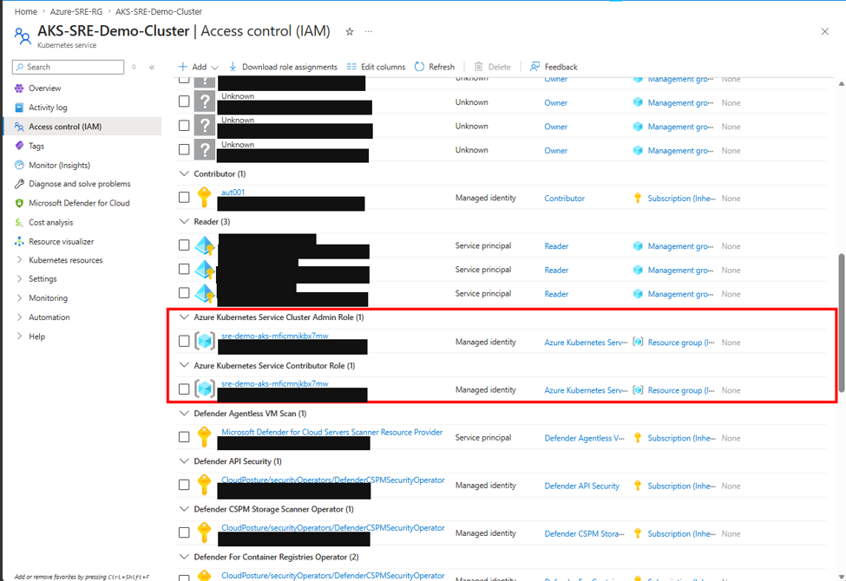Viewport: 846px width, 581px height.
Task: Check the box for the third Reader service principal
Action: [x=184, y=293]
